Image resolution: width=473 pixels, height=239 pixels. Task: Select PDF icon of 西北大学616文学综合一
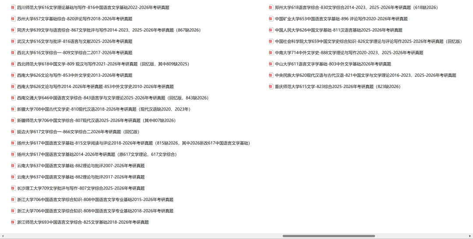(x=13, y=53)
